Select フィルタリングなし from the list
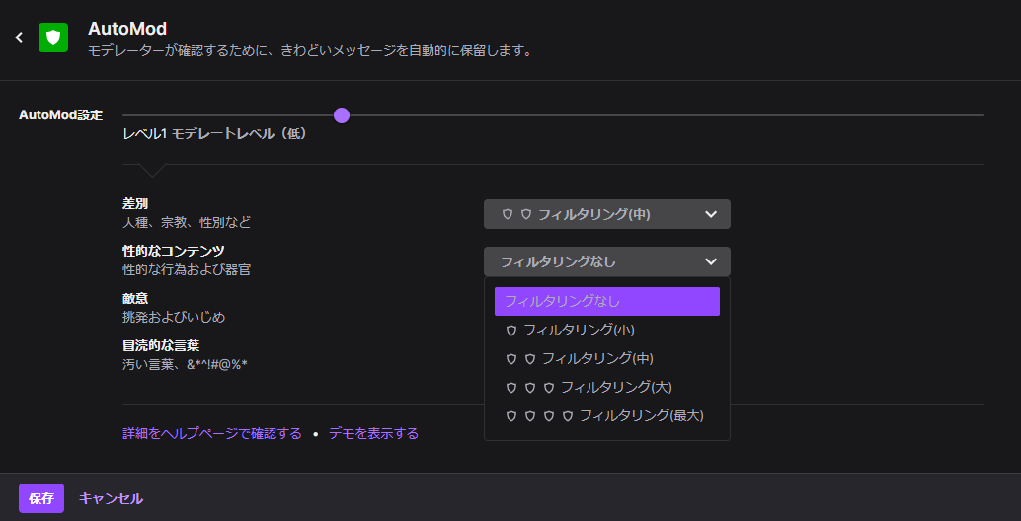1021x521 pixels. click(606, 301)
